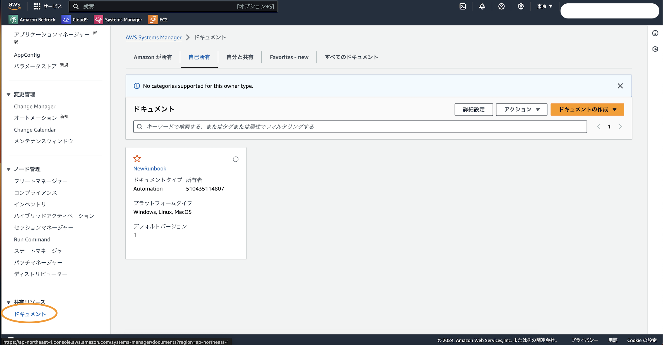Open the アクション dropdown
This screenshot has width=663, height=345.
click(521, 109)
